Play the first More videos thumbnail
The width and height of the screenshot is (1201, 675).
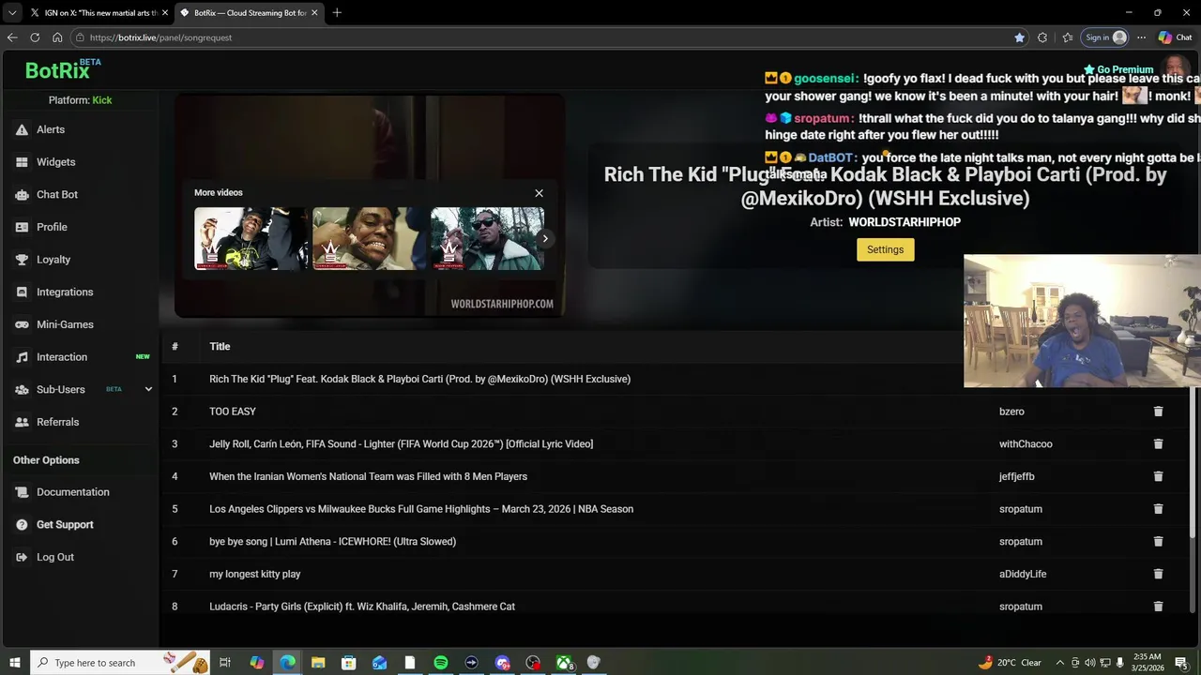click(x=251, y=238)
